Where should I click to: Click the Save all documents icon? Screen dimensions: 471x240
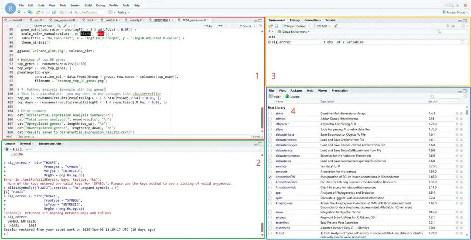(x=54, y=12)
